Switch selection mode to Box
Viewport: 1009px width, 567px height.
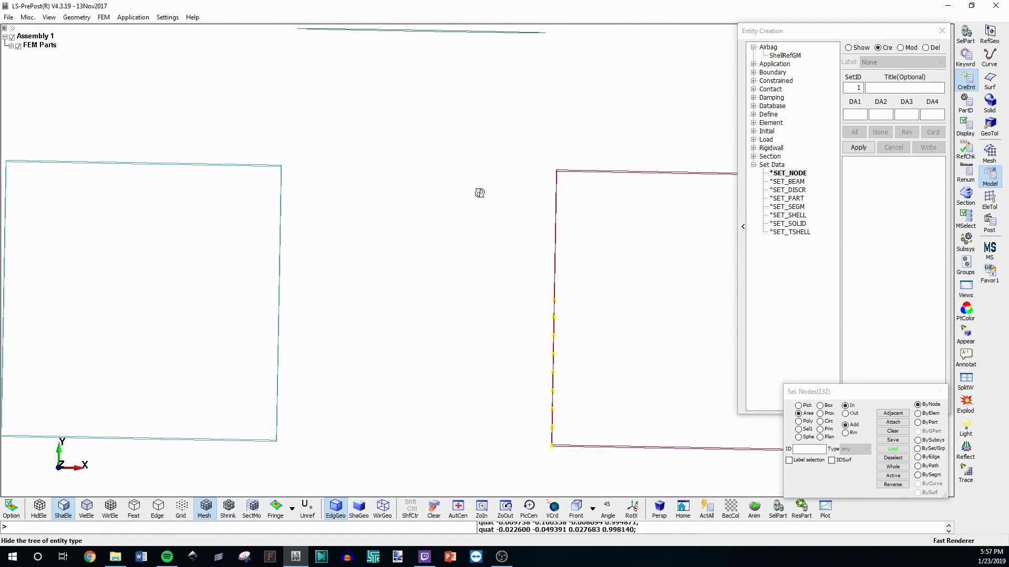tap(820, 405)
